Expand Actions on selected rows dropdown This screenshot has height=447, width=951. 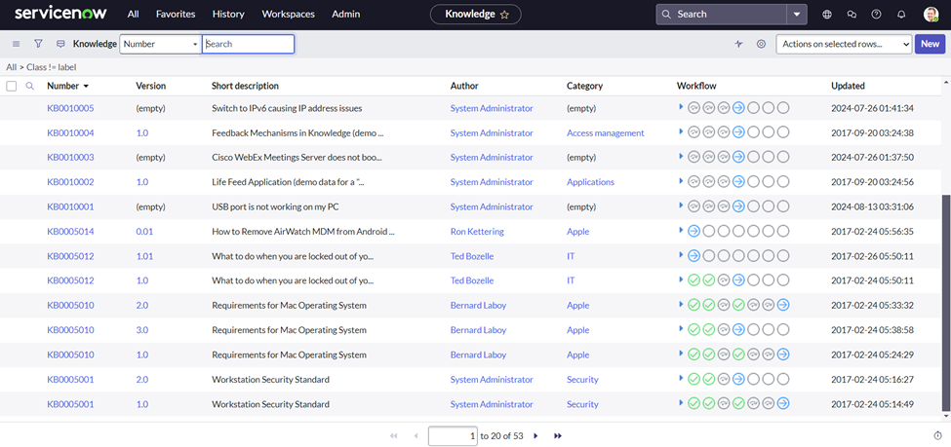point(844,44)
